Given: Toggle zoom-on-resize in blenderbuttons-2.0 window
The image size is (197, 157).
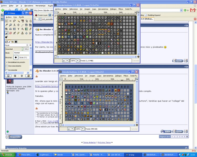Looking at the screenshot, I should click(x=137, y=79).
